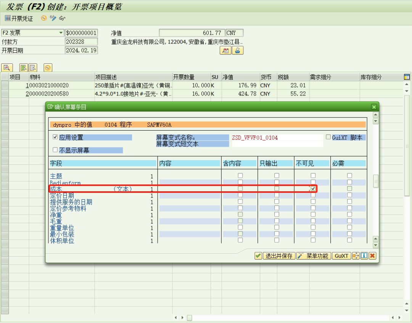The image size is (412, 323).
Task: Click the orange swirl icon above item table
Action: tap(48, 68)
